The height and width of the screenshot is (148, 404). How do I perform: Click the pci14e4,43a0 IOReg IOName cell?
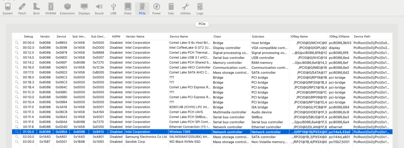pos(340,132)
